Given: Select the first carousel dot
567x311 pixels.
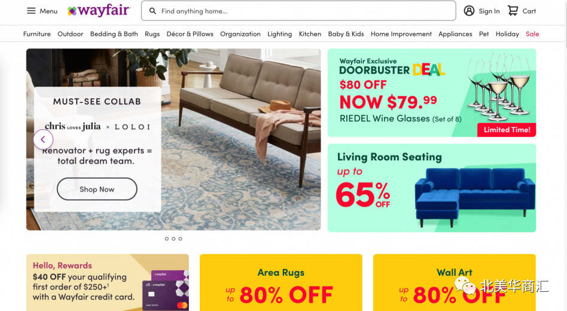Looking at the screenshot, I should click(x=167, y=239).
